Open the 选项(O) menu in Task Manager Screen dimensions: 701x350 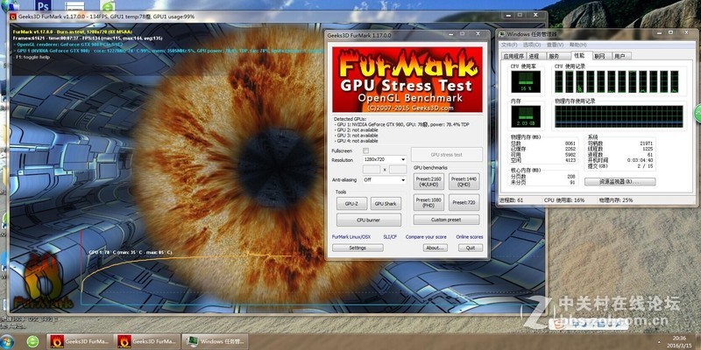tap(532, 45)
